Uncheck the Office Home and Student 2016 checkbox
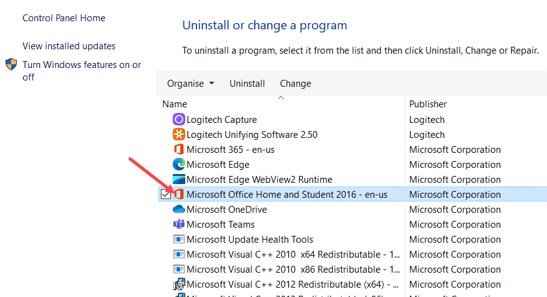 166,195
